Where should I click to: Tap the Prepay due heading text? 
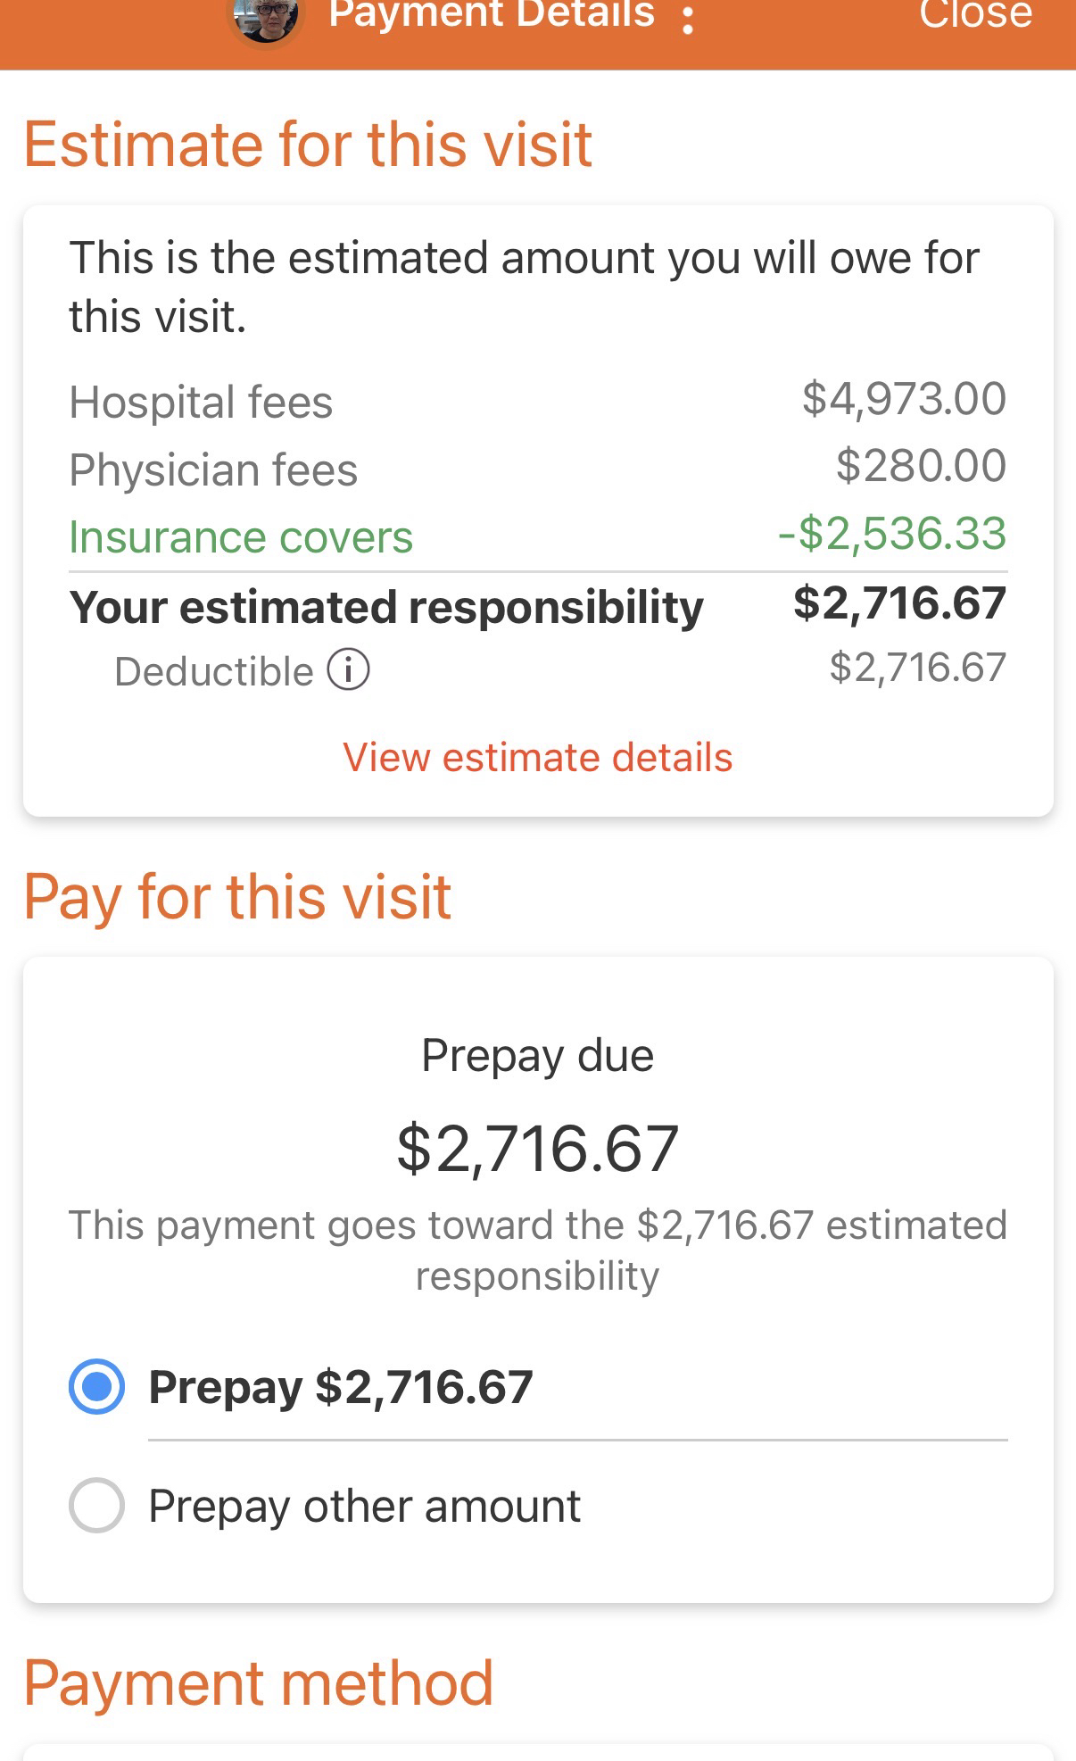537,1056
